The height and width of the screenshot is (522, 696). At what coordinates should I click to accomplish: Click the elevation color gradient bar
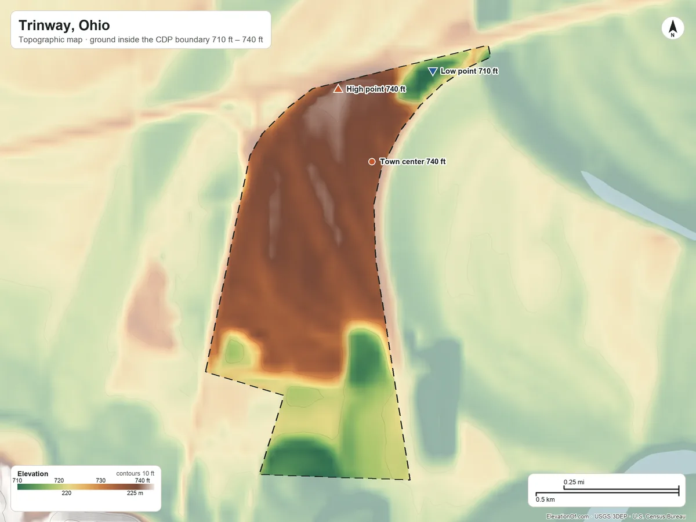pyautogui.click(x=86, y=487)
